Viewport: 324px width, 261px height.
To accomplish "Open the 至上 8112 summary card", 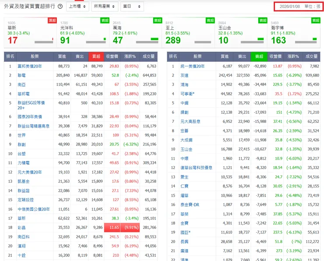I will pos(188,33).
